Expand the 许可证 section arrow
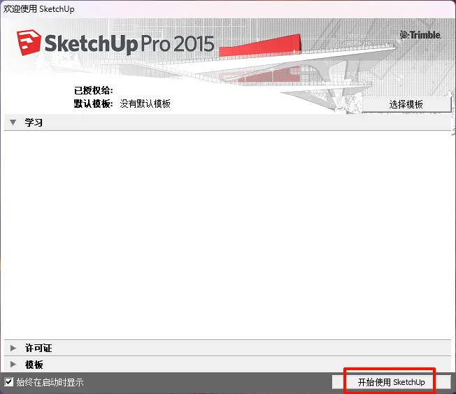 pyautogui.click(x=13, y=348)
